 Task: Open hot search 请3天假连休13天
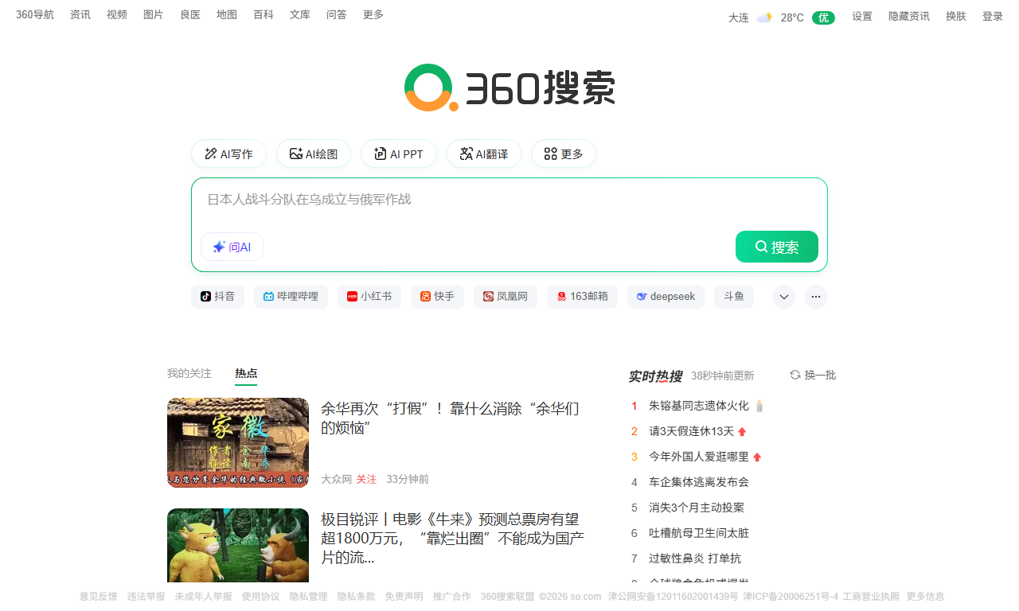tap(691, 431)
